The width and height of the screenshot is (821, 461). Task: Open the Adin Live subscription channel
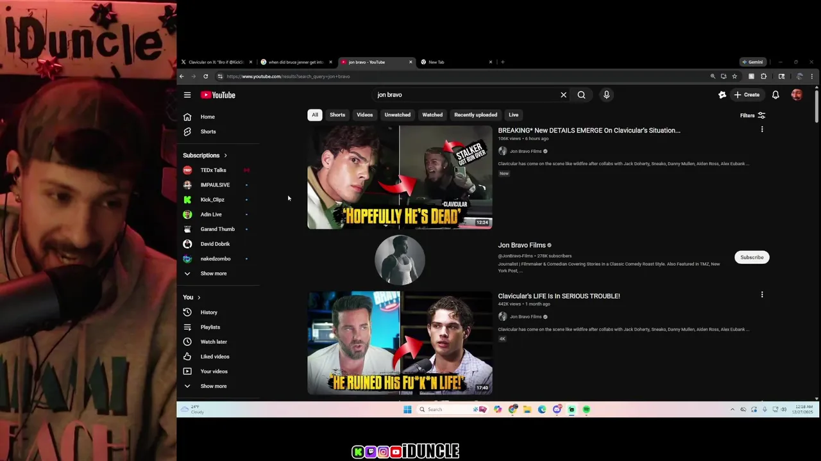coord(218,214)
